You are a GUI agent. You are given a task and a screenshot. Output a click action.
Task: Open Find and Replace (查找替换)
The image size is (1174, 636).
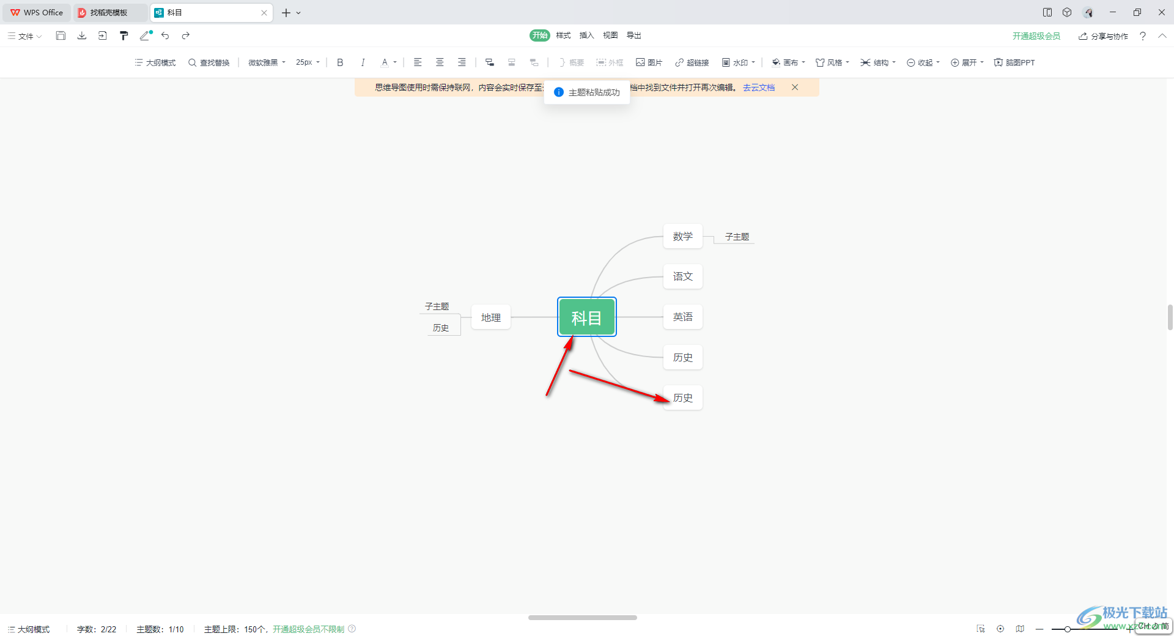tap(209, 62)
